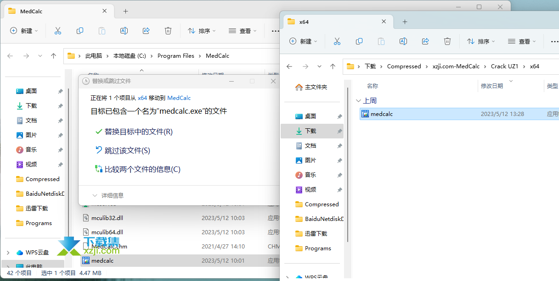Click x64 source link in dialog
Image resolution: width=559 pixels, height=281 pixels.
(x=142, y=98)
